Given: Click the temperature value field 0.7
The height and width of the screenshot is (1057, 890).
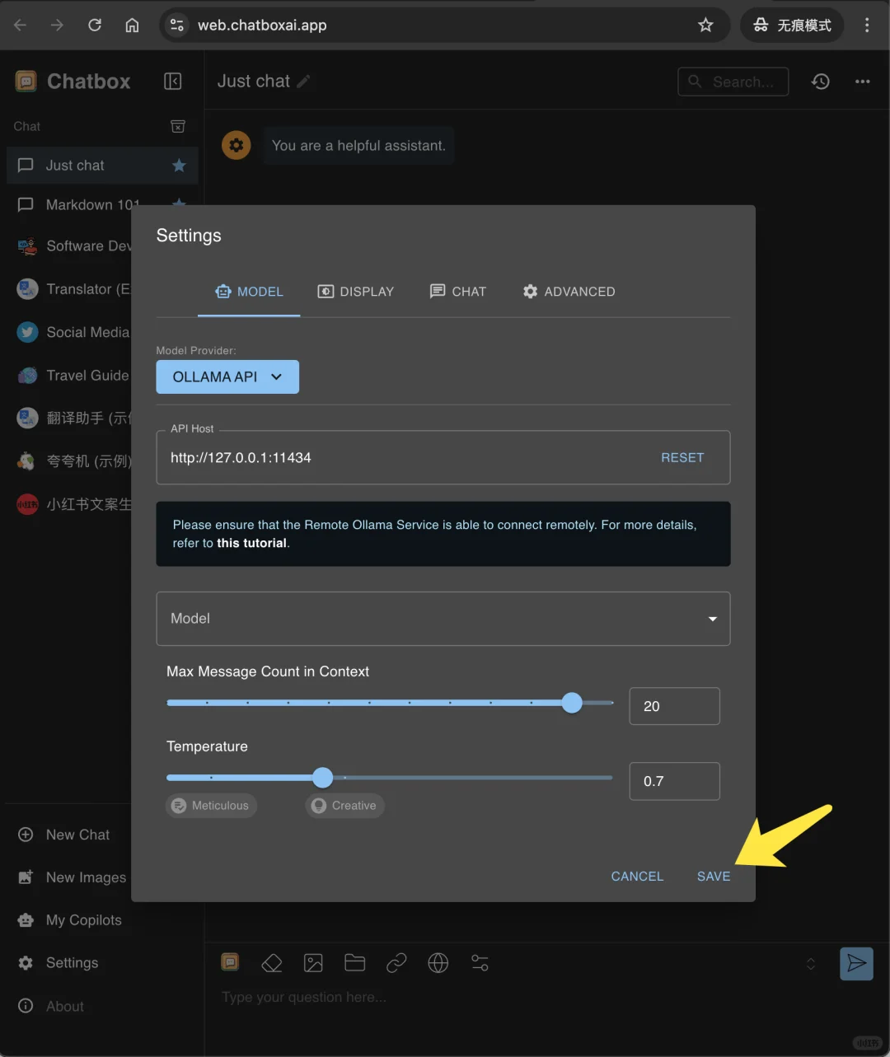Looking at the screenshot, I should point(674,781).
